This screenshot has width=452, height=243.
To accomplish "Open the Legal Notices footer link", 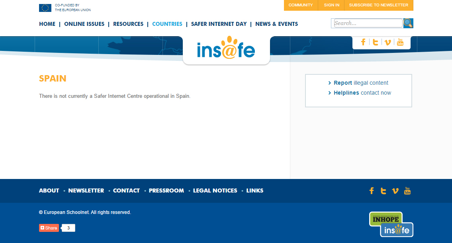I will pos(215,191).
